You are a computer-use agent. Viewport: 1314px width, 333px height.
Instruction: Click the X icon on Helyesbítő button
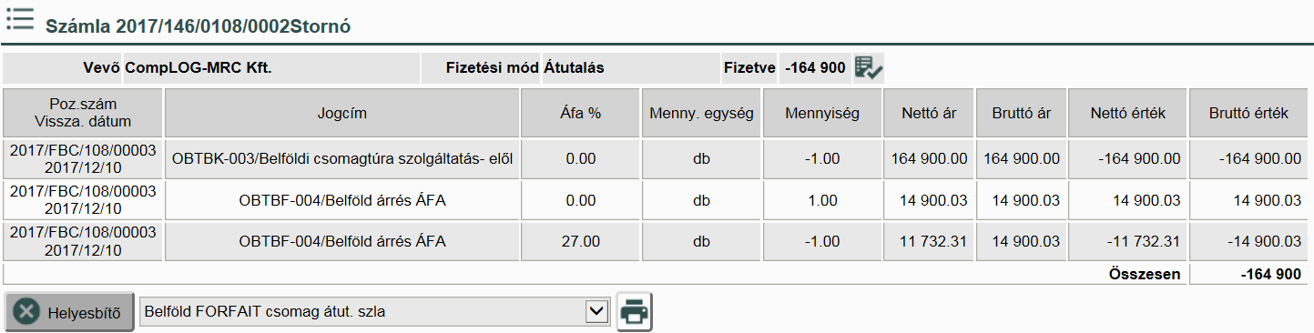pos(26,312)
